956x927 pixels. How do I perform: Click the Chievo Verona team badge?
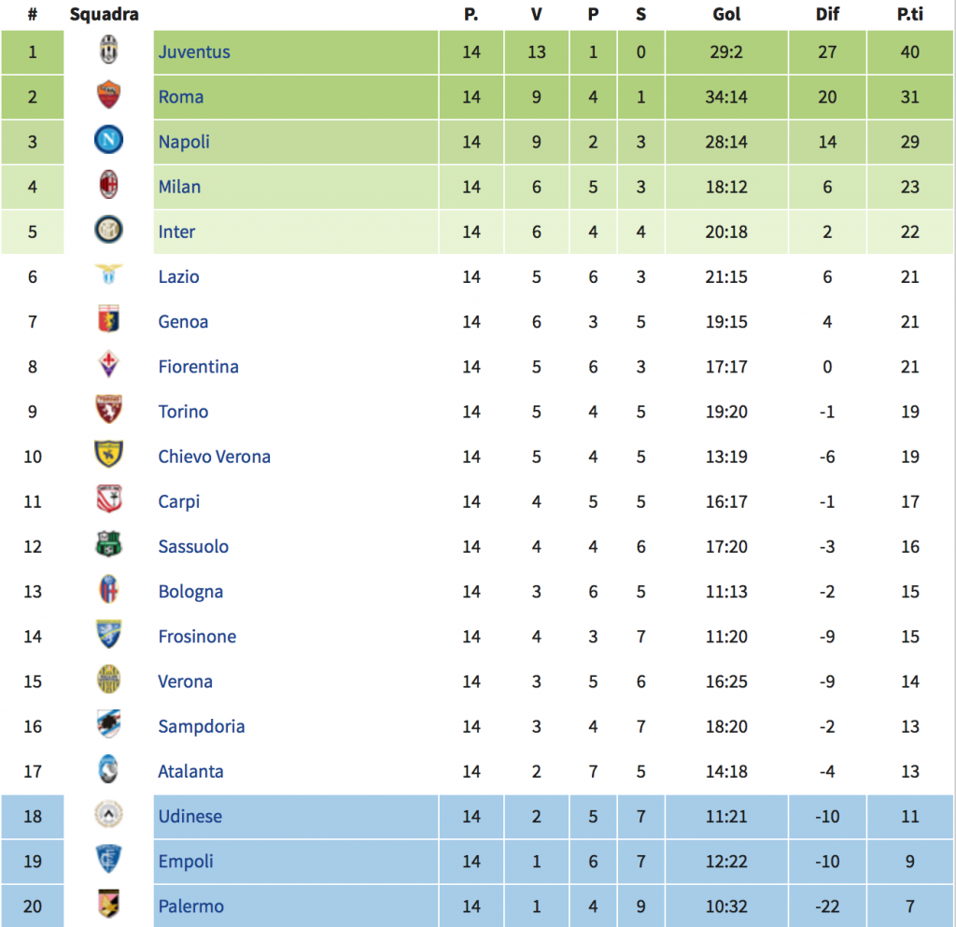109,456
